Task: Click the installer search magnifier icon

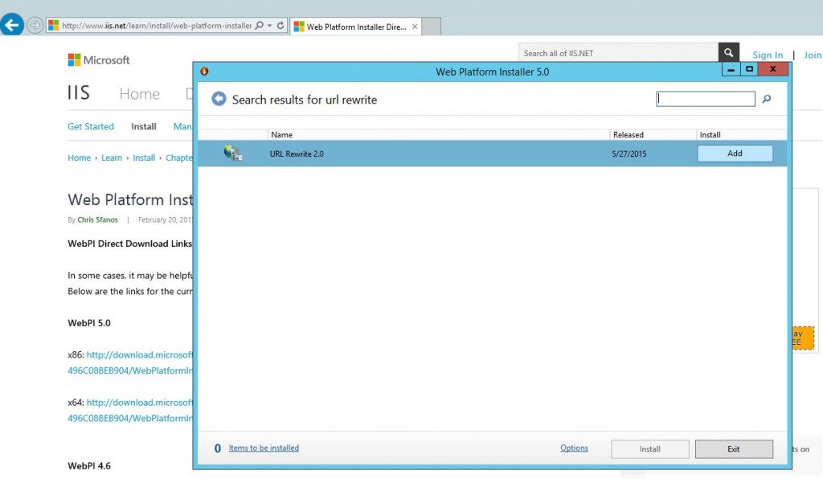Action: 766,99
